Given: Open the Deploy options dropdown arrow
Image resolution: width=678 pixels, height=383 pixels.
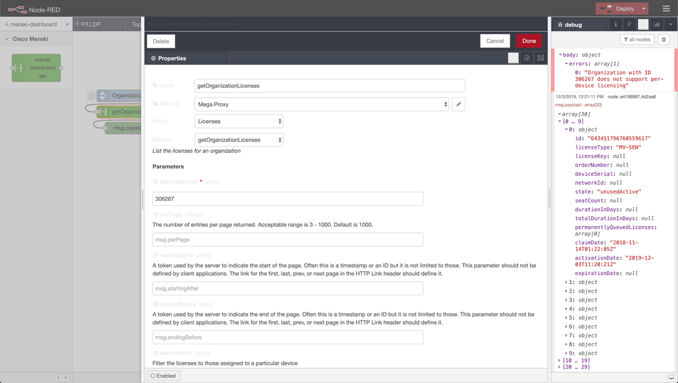Looking at the screenshot, I should tap(643, 9).
